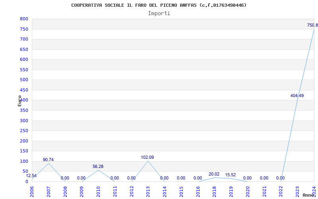Click the 300 tick on the y-axis

24,121
